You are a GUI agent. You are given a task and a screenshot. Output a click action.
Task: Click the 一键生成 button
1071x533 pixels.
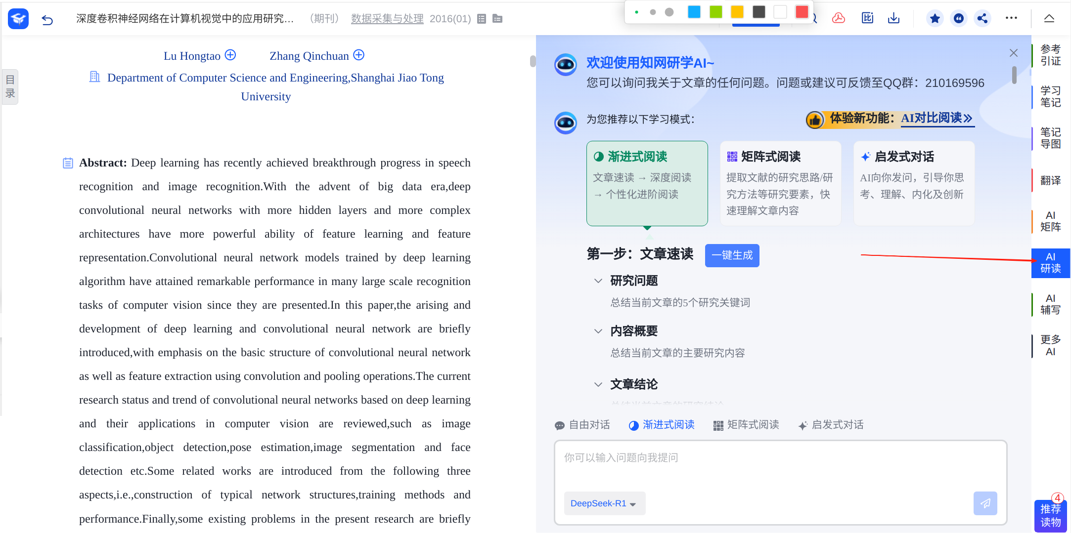point(732,255)
